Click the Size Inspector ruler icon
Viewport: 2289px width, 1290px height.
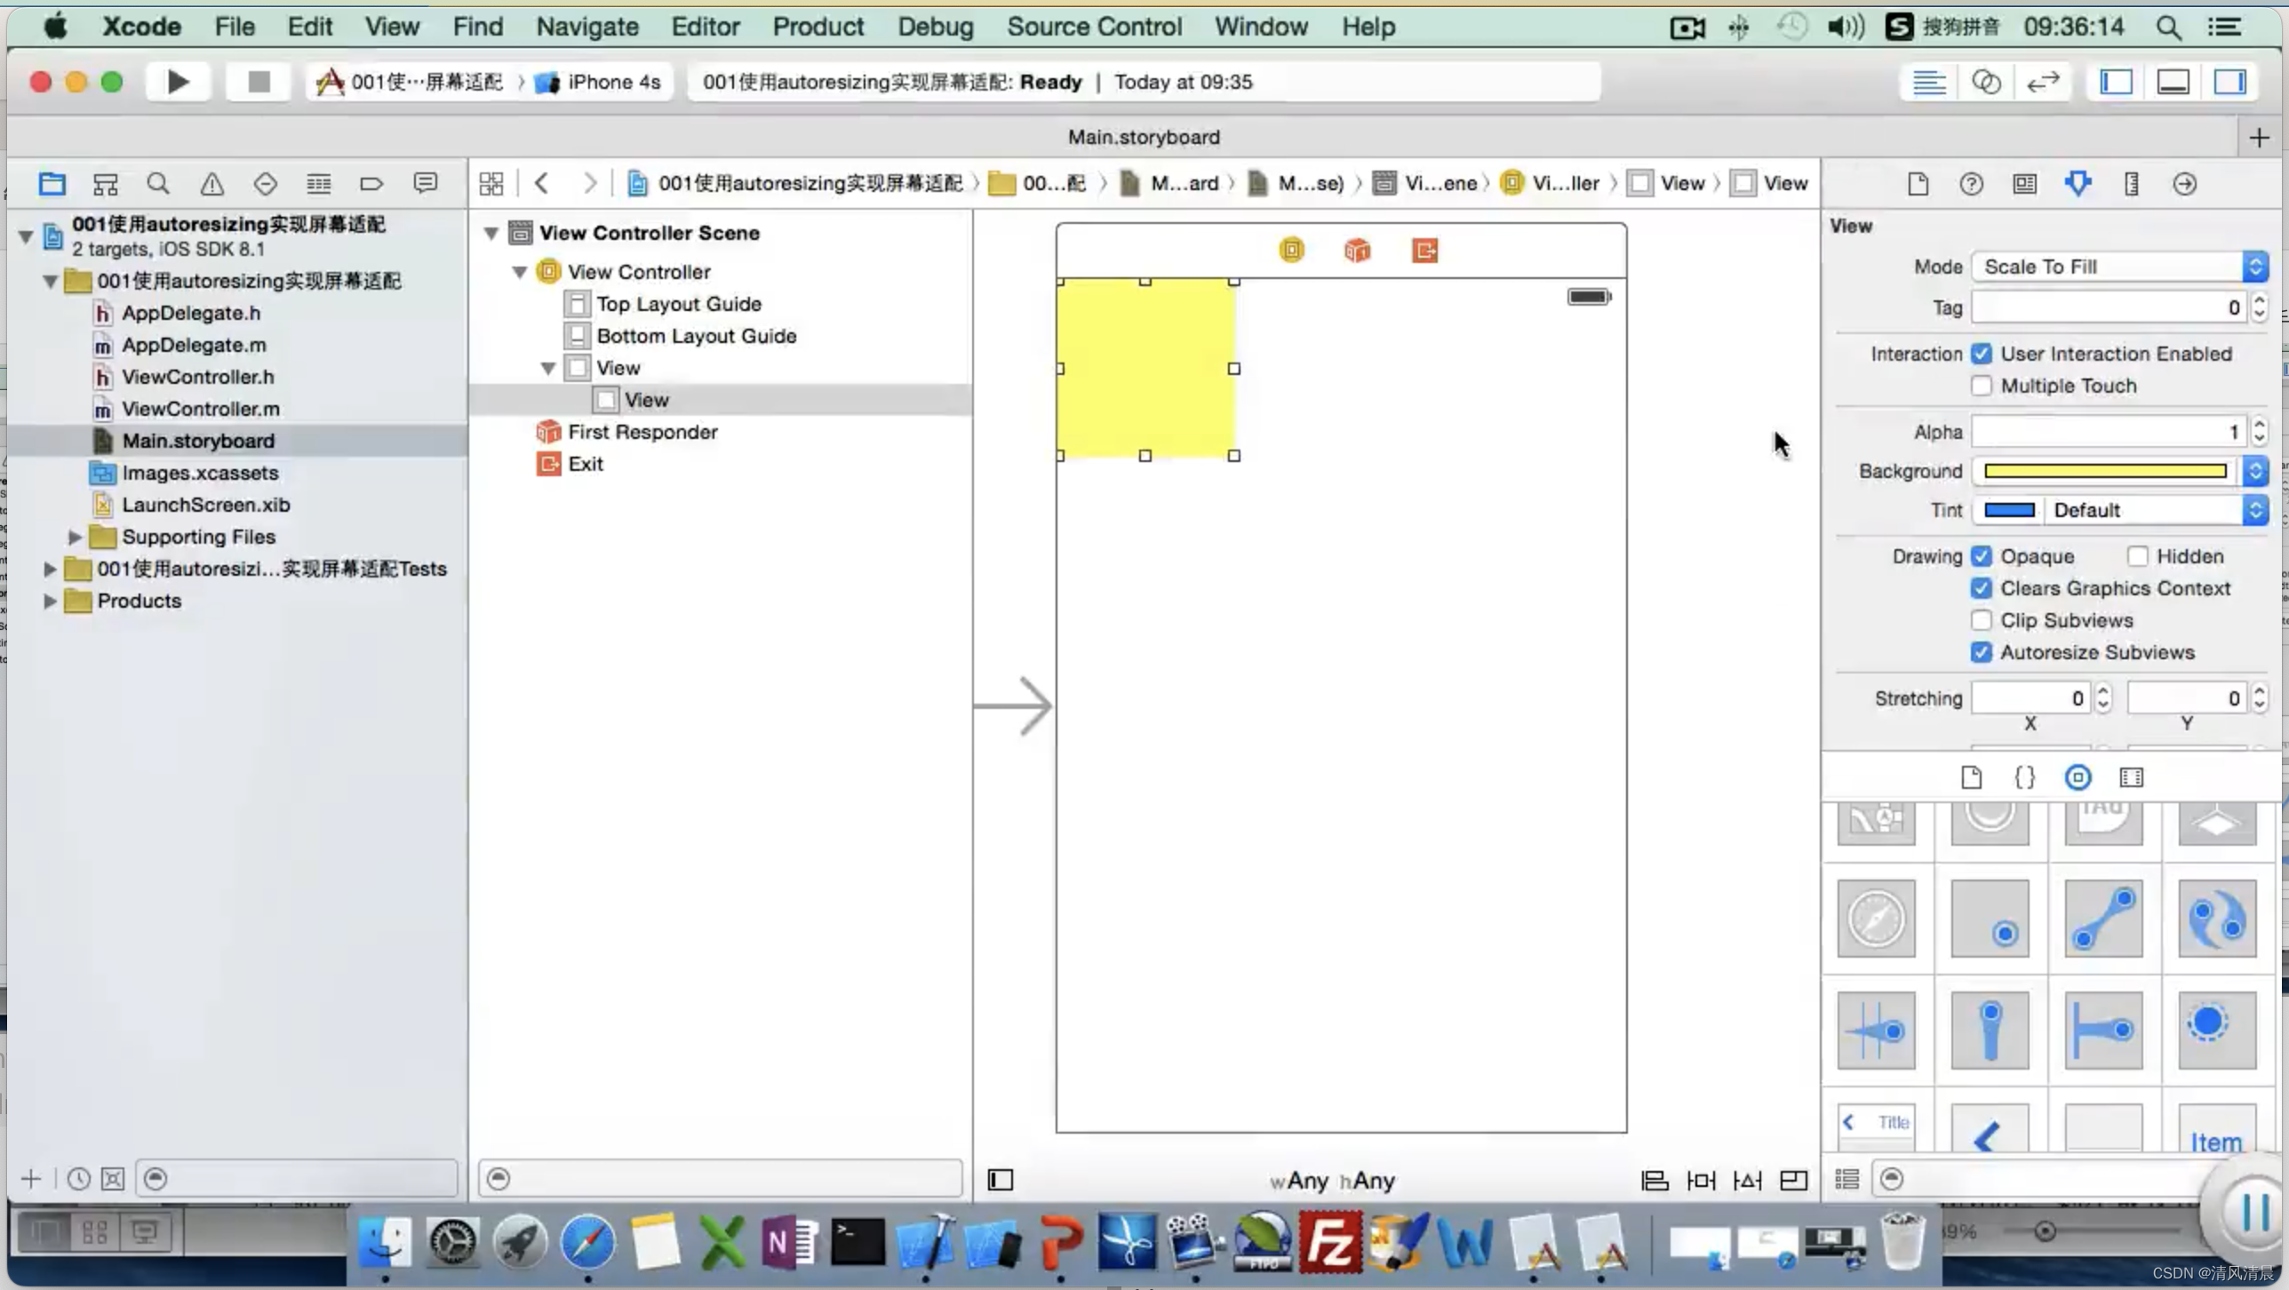tap(2132, 184)
